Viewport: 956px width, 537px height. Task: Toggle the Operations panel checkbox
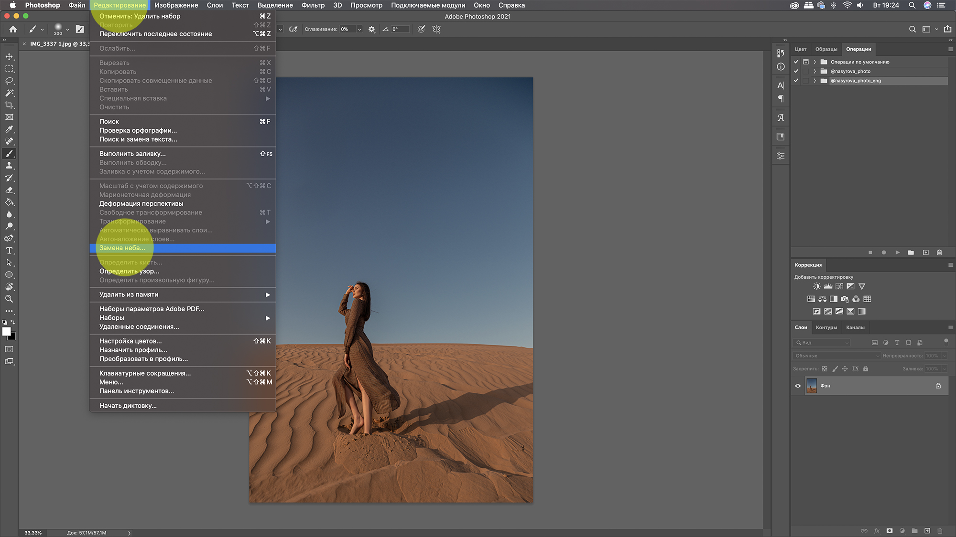pyautogui.click(x=796, y=62)
